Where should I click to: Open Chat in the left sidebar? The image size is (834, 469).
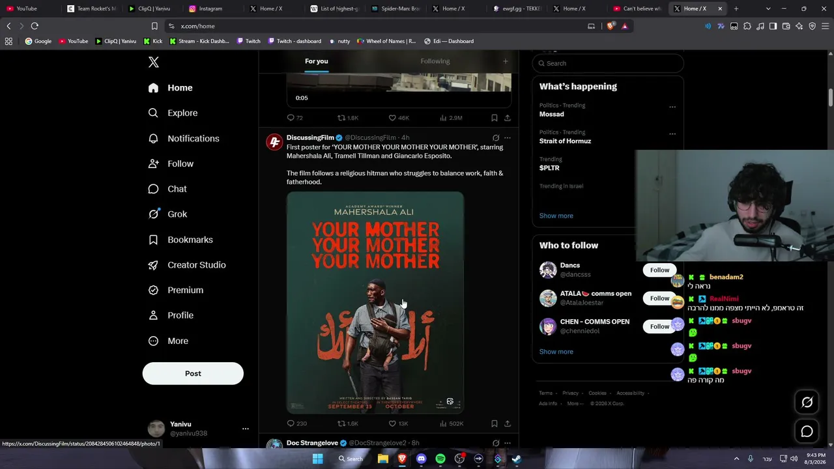pos(167,189)
